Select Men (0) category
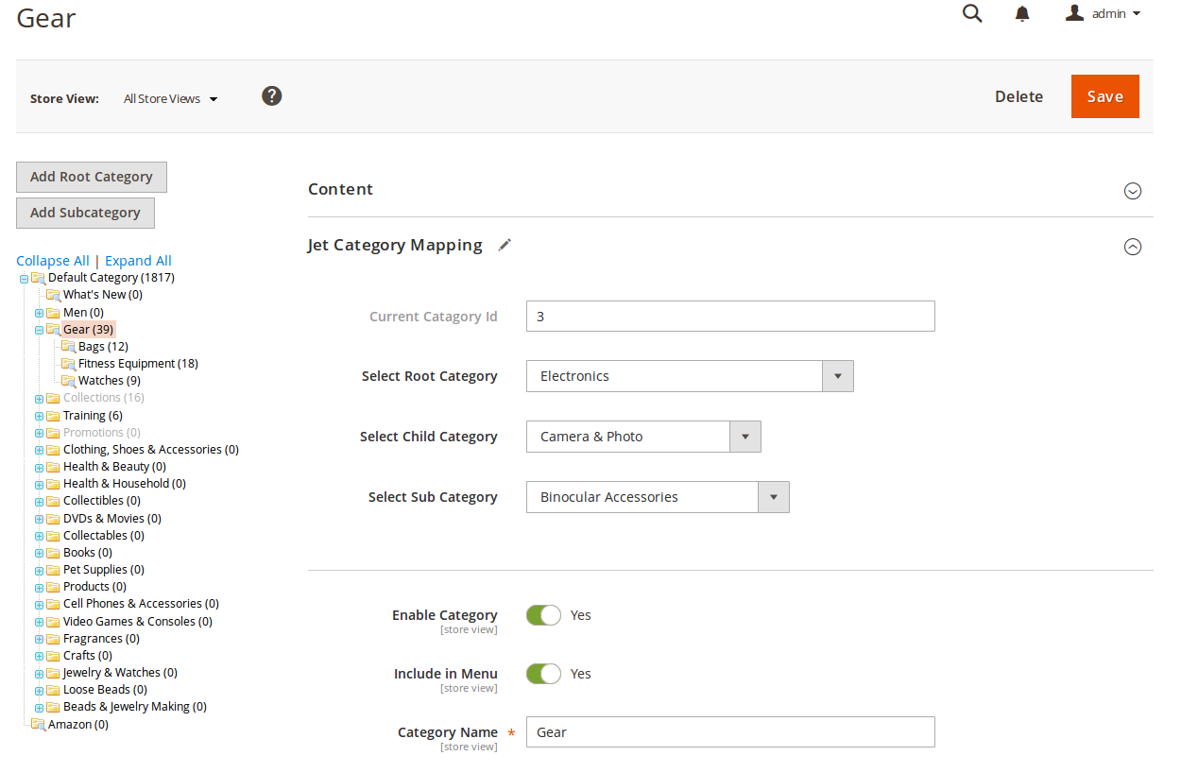 83,312
